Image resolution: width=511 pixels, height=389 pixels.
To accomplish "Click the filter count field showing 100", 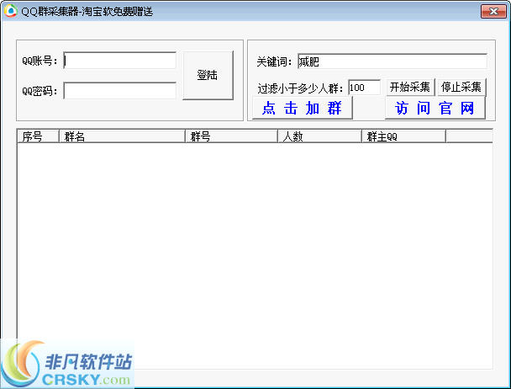I will pyautogui.click(x=365, y=88).
